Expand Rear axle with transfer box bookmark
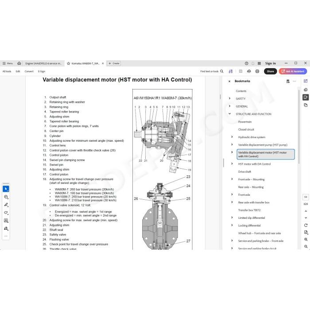310x310 pixels. [x=232, y=202]
